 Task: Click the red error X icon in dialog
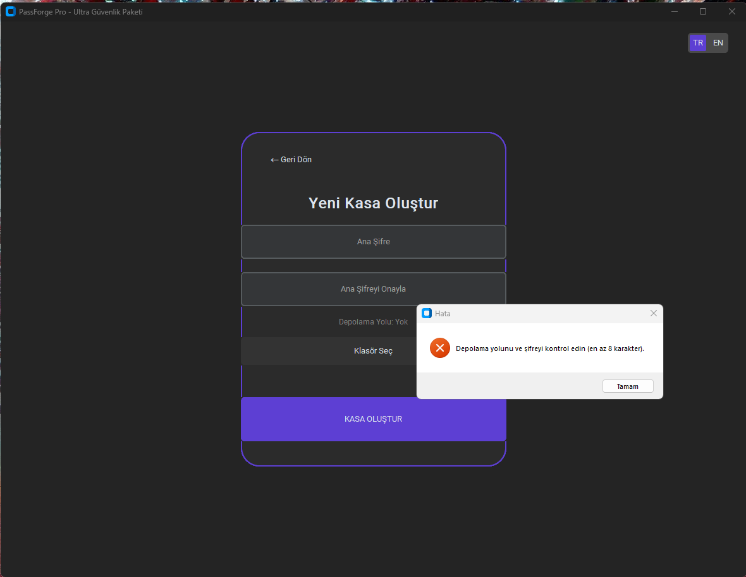[439, 348]
